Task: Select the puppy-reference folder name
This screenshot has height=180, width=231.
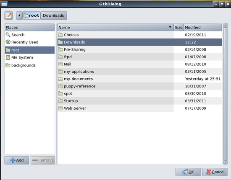Action: tap(80, 86)
